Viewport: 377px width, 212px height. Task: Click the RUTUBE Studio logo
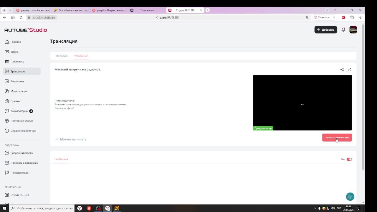tap(26, 30)
